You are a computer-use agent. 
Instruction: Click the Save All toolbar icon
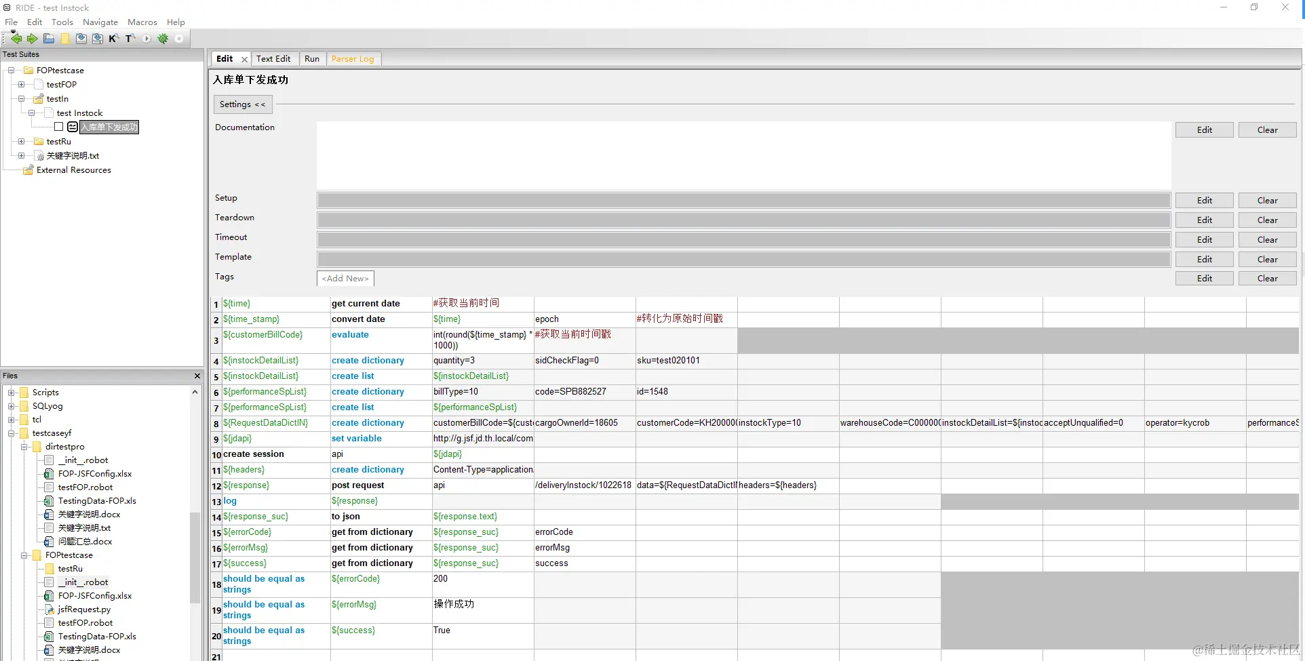(x=98, y=39)
